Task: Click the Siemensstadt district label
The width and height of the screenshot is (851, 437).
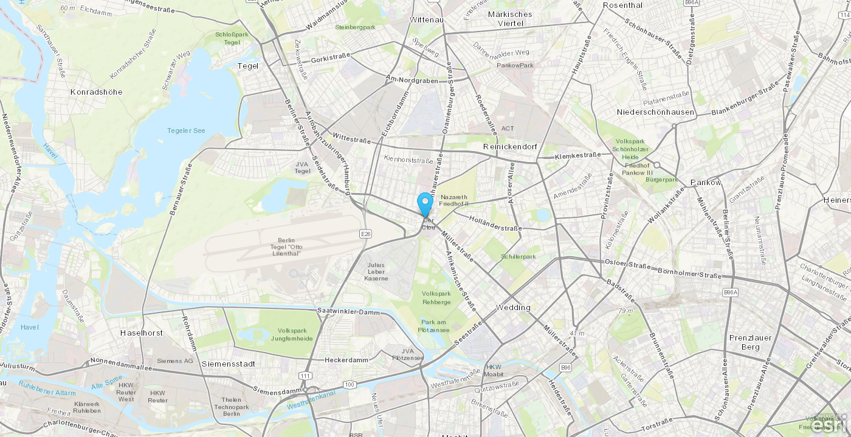Action: tap(229, 364)
